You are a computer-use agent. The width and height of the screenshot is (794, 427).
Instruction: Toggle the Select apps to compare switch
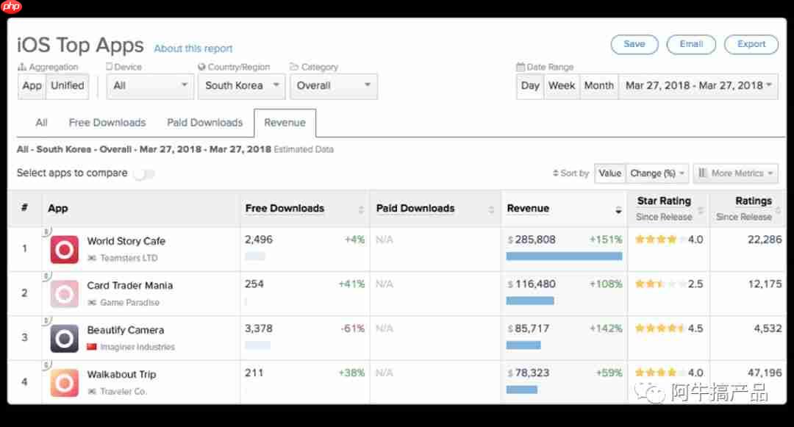point(144,174)
